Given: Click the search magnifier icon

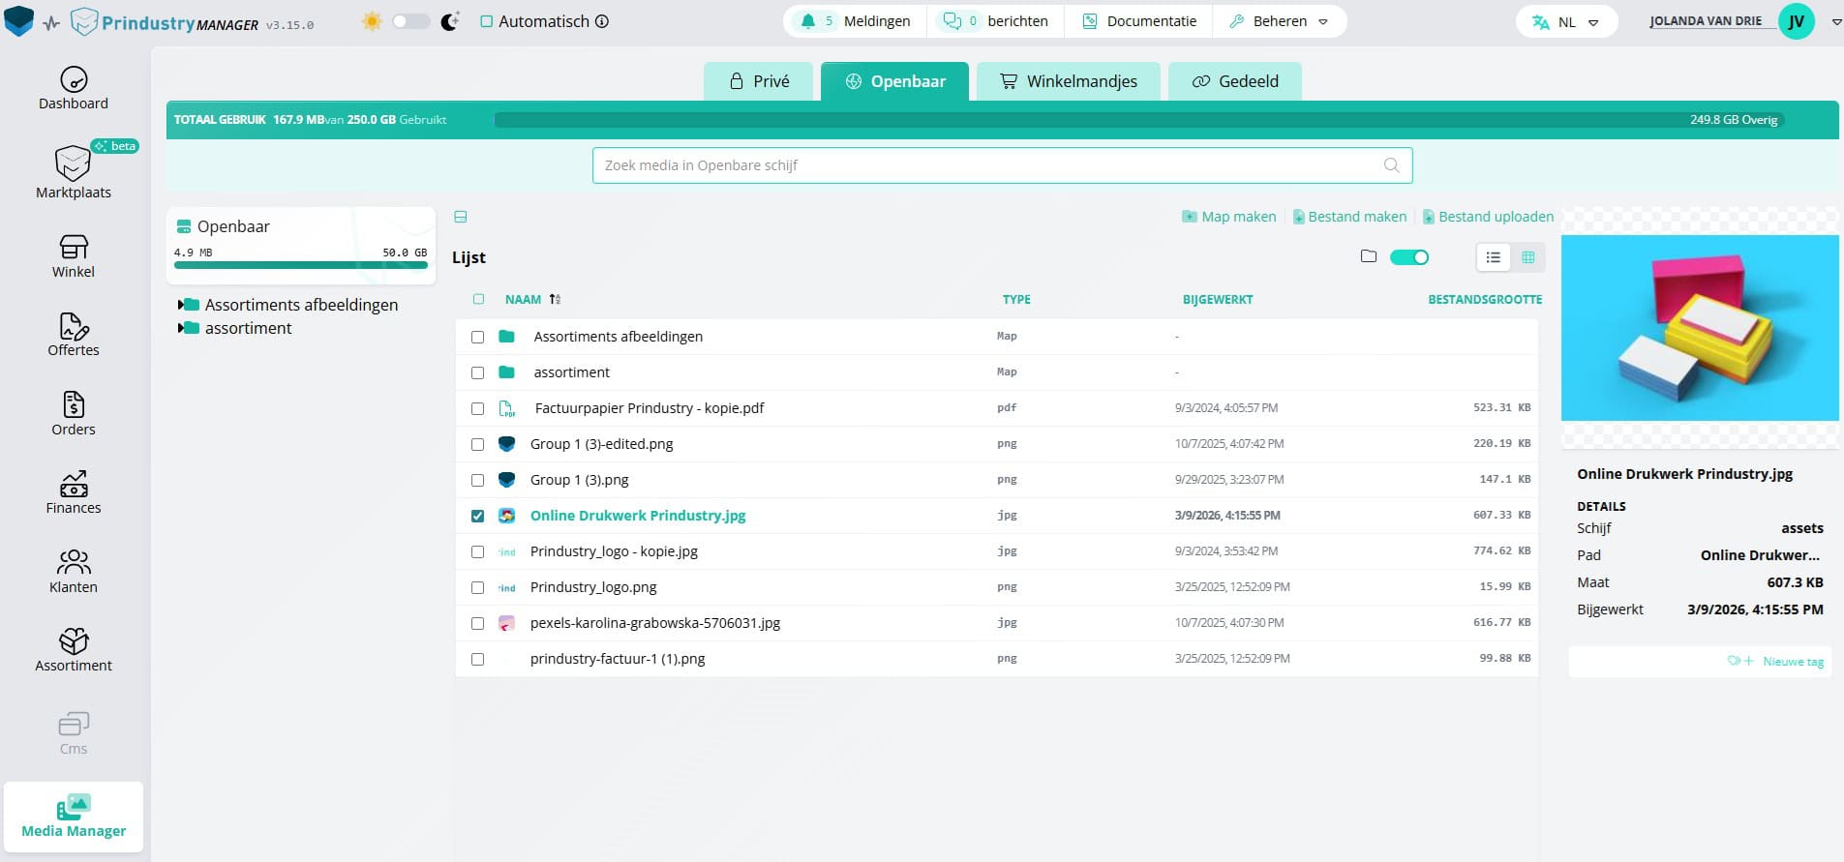Looking at the screenshot, I should (x=1391, y=165).
